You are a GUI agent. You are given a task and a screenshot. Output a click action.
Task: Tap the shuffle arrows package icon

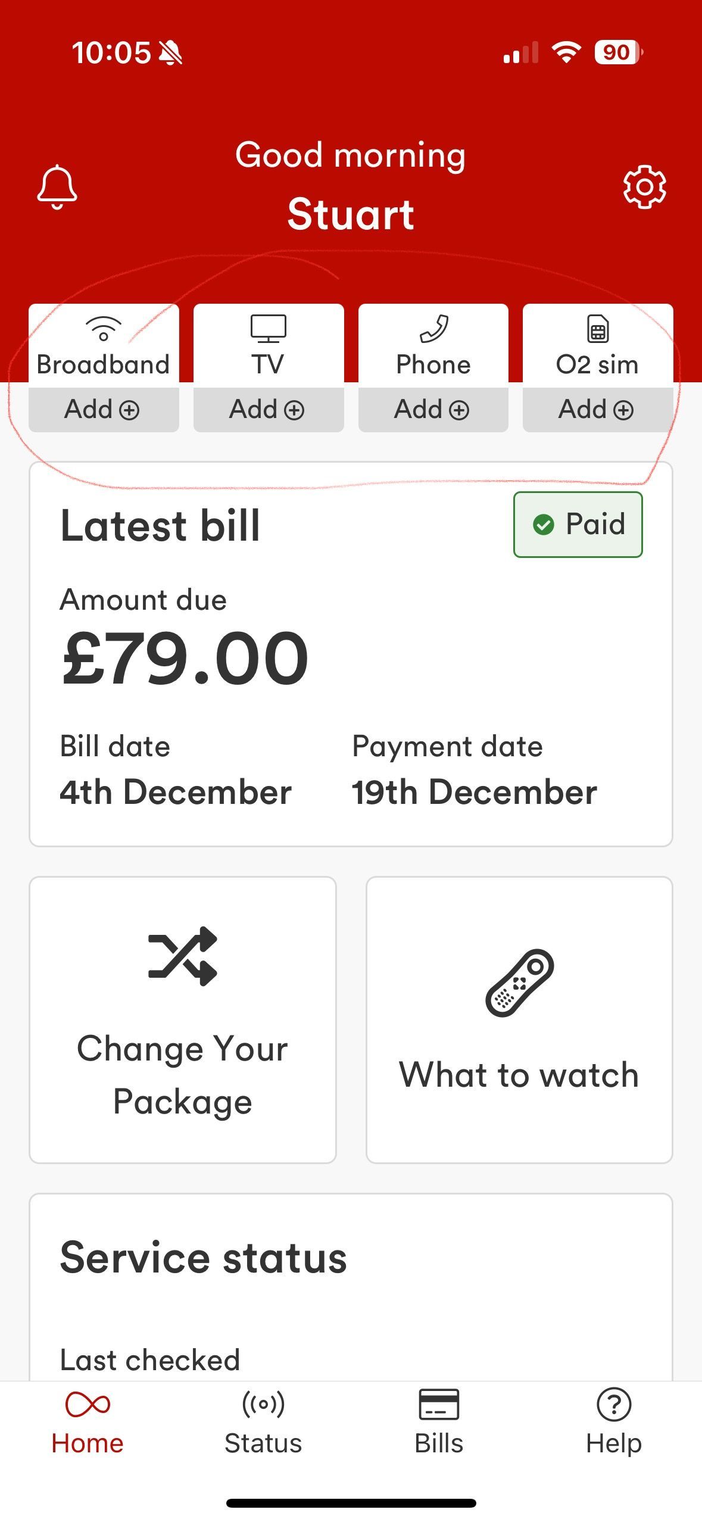point(183,956)
